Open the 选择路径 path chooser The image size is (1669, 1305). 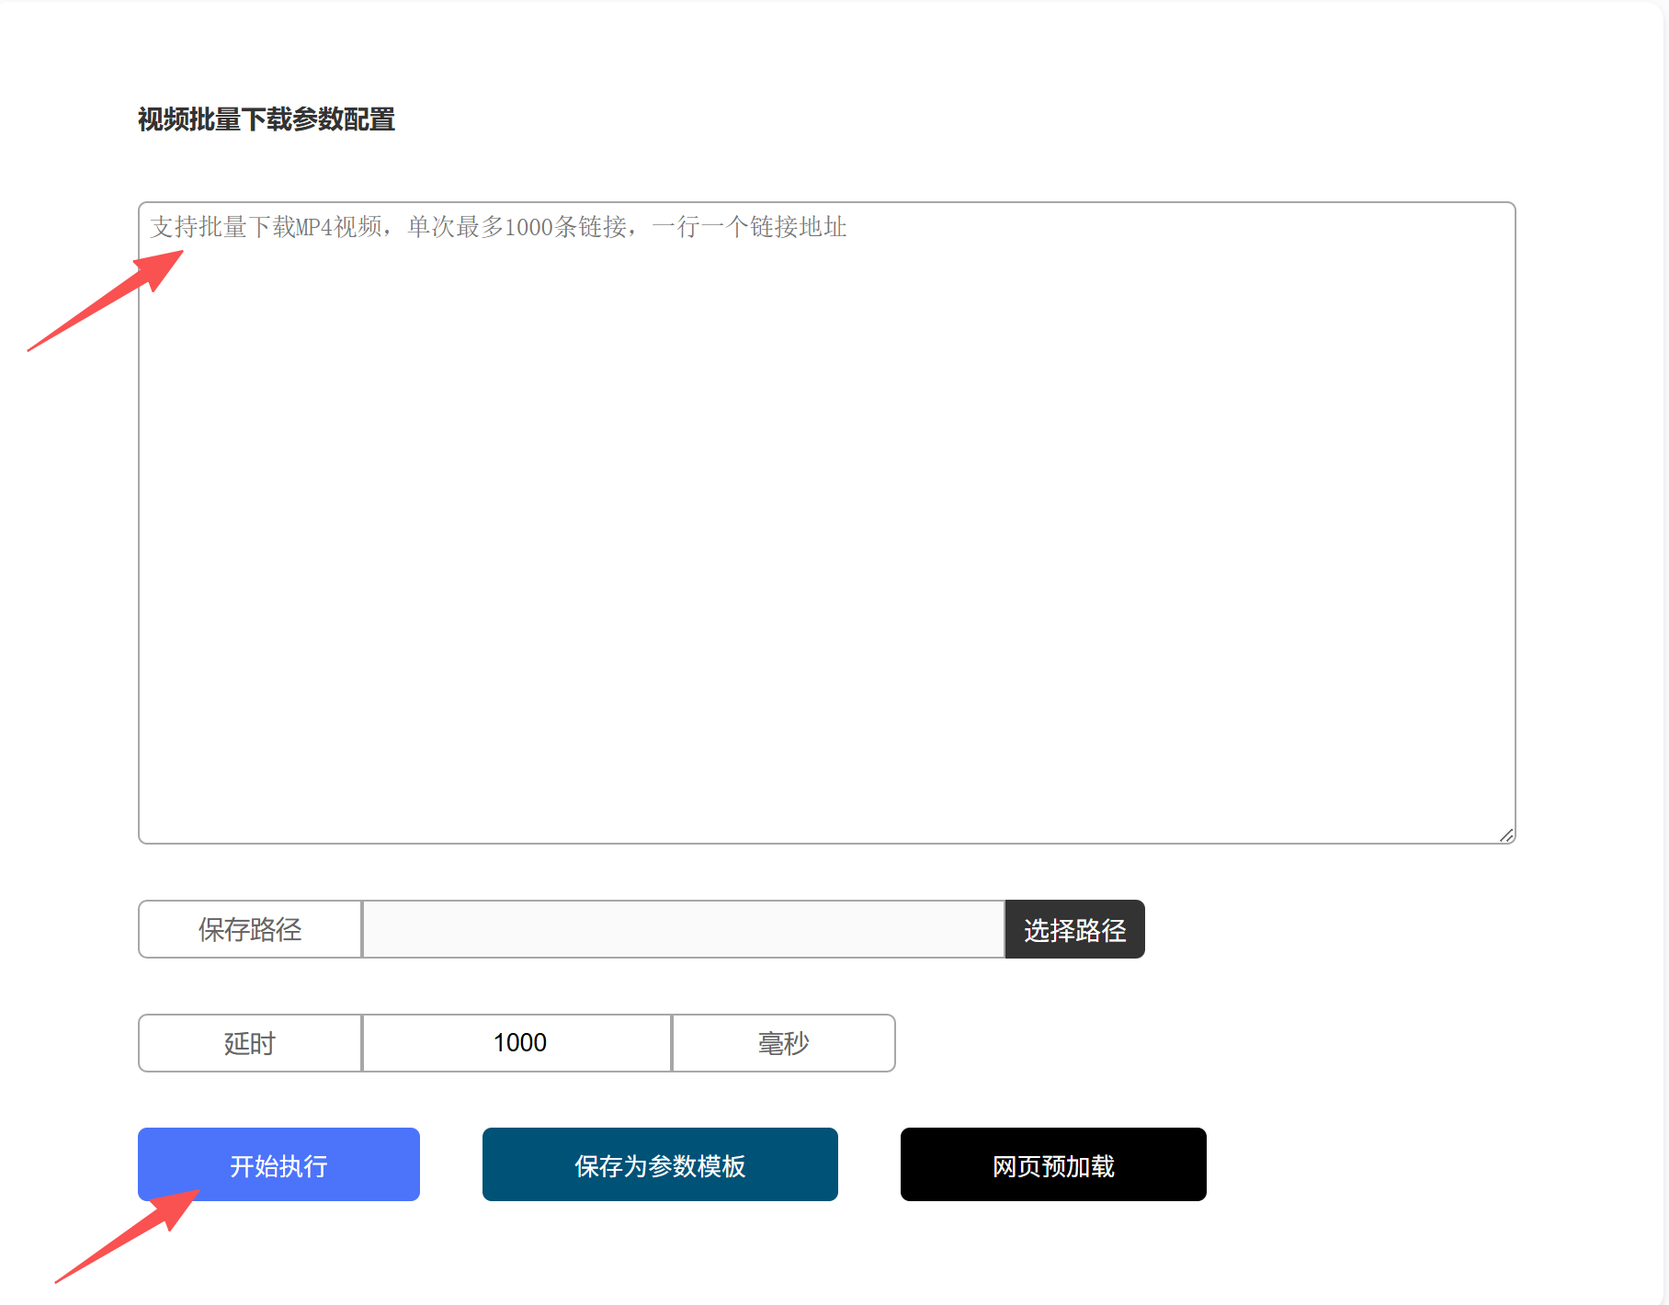pyautogui.click(x=1073, y=929)
